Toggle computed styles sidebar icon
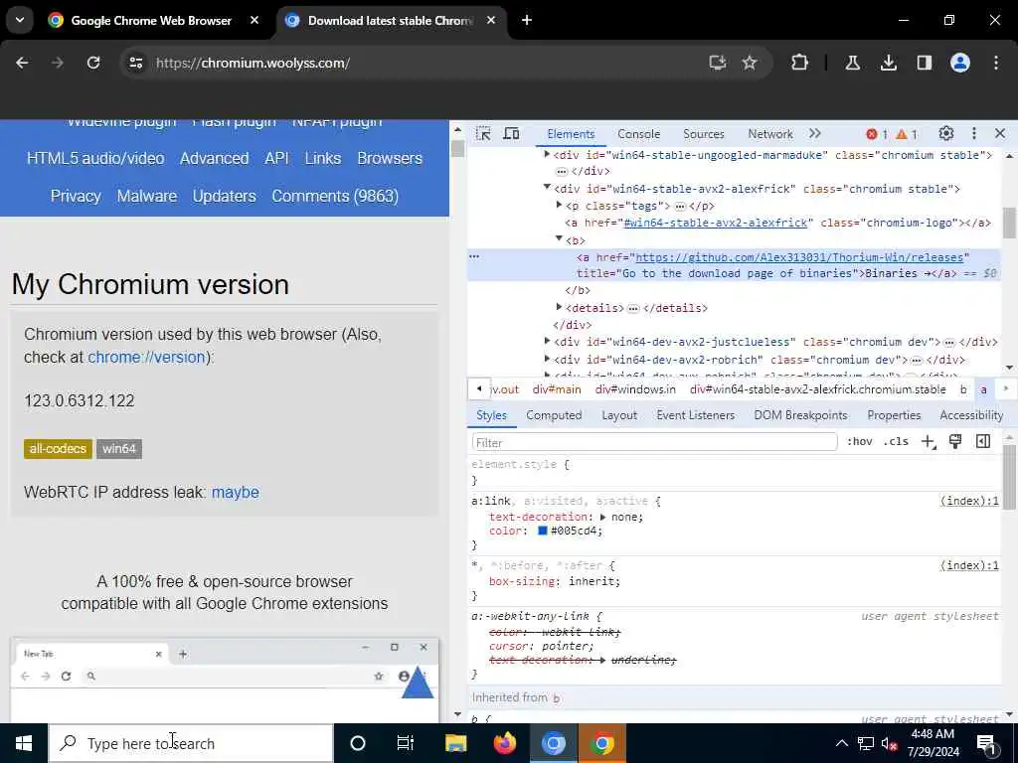The image size is (1018, 763). coord(983,442)
